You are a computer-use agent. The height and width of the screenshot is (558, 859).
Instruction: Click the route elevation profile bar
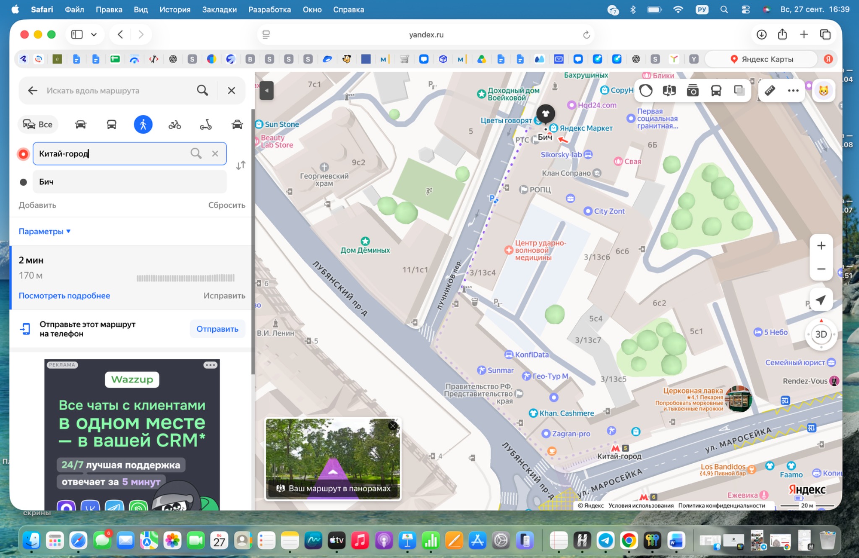click(x=185, y=278)
